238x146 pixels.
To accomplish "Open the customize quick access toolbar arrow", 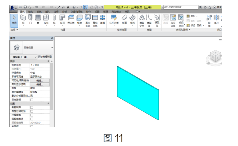I will pos(102,7).
